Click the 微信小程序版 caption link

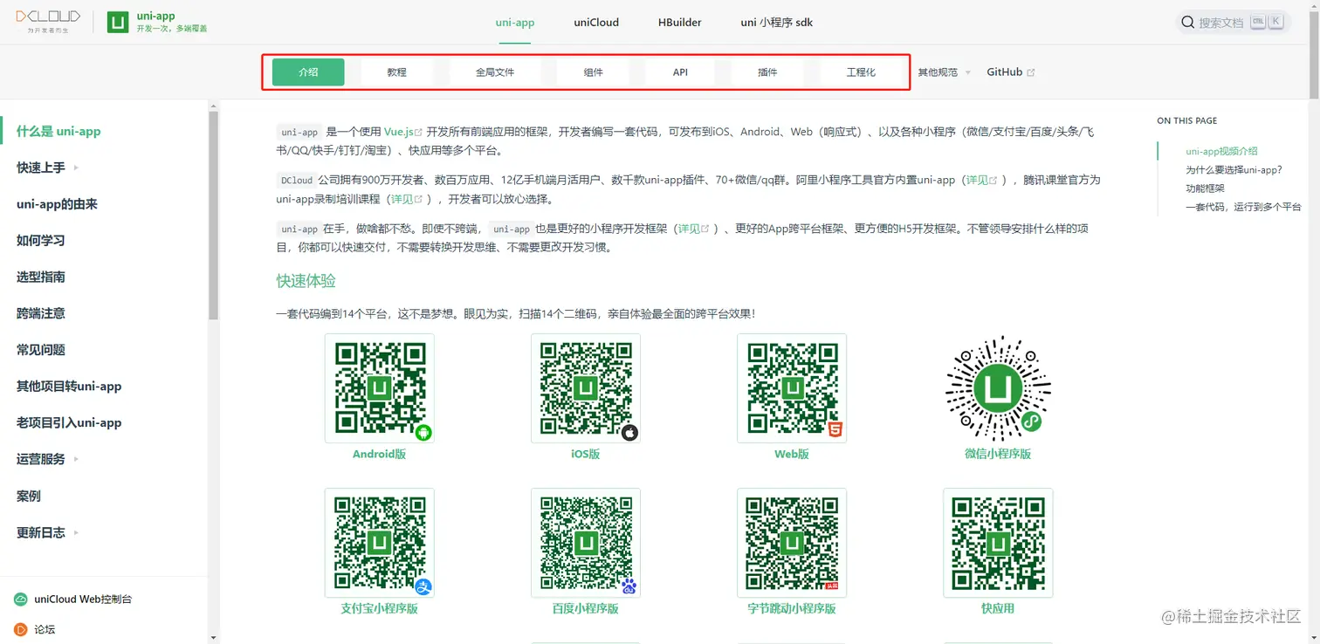pos(998,454)
